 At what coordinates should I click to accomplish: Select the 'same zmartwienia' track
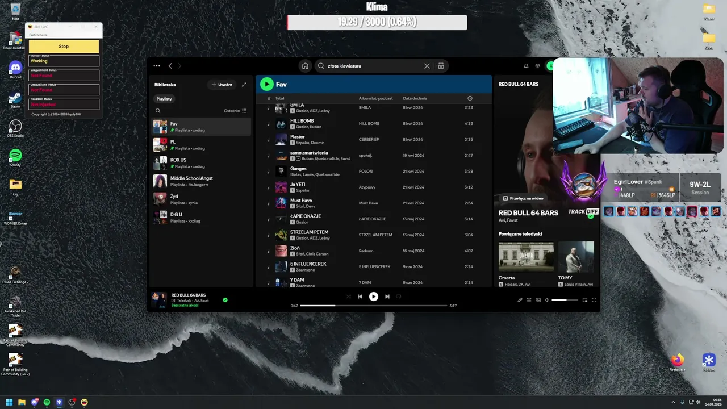(x=374, y=155)
